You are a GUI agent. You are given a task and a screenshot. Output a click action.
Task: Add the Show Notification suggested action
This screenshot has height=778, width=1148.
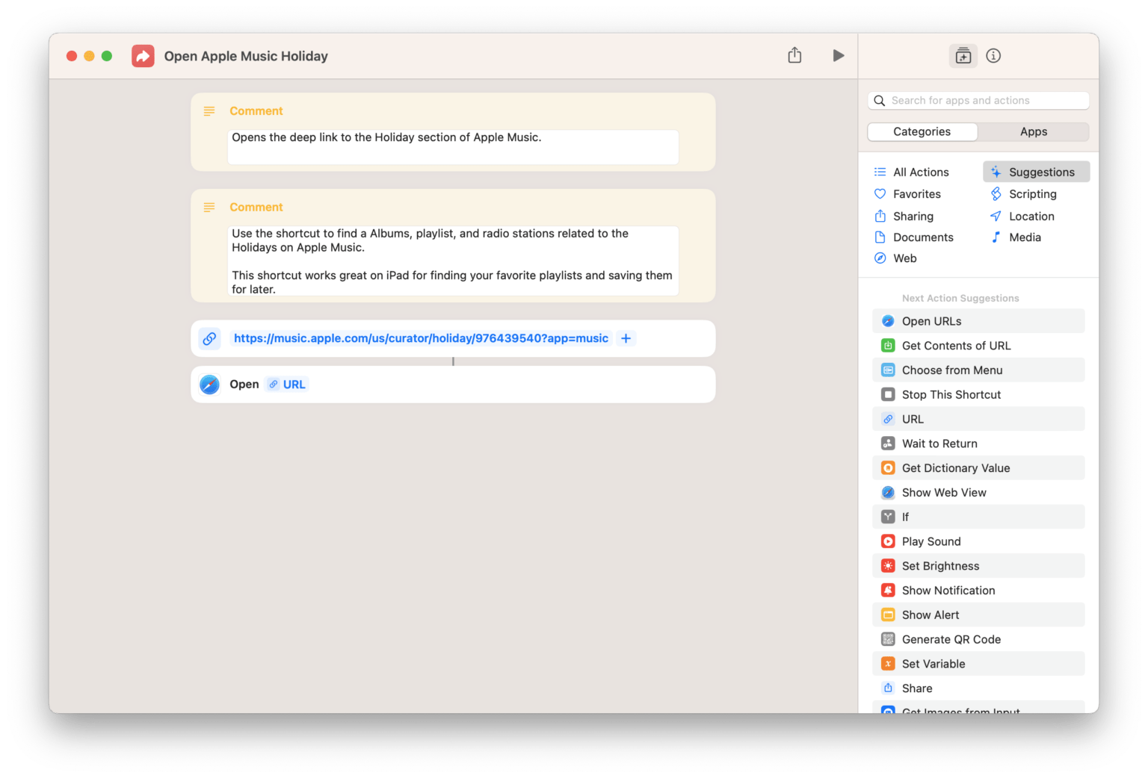[x=948, y=591]
